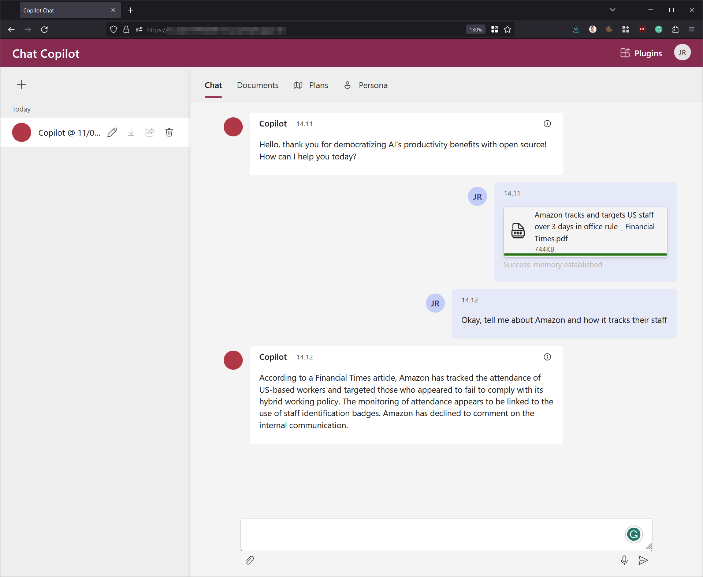Select the Copilot Chat browser tab
Viewport: 703px width, 577px height.
[70, 10]
